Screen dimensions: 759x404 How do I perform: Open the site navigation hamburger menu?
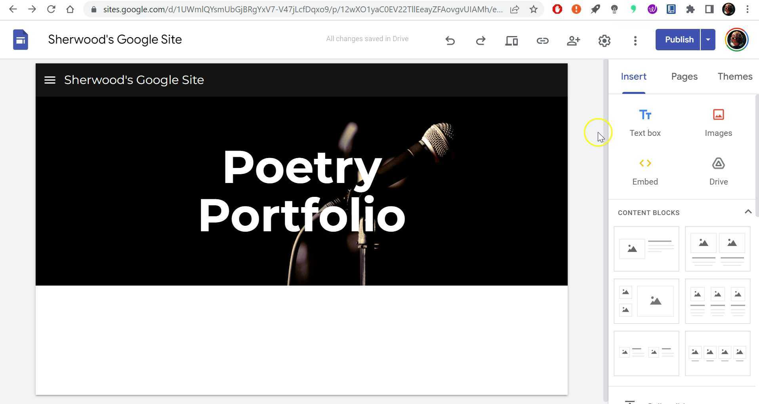[x=50, y=80]
